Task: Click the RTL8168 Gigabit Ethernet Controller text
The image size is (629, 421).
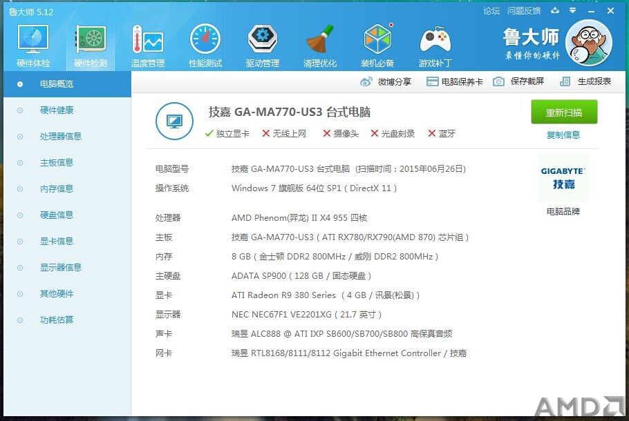Action: (x=349, y=353)
